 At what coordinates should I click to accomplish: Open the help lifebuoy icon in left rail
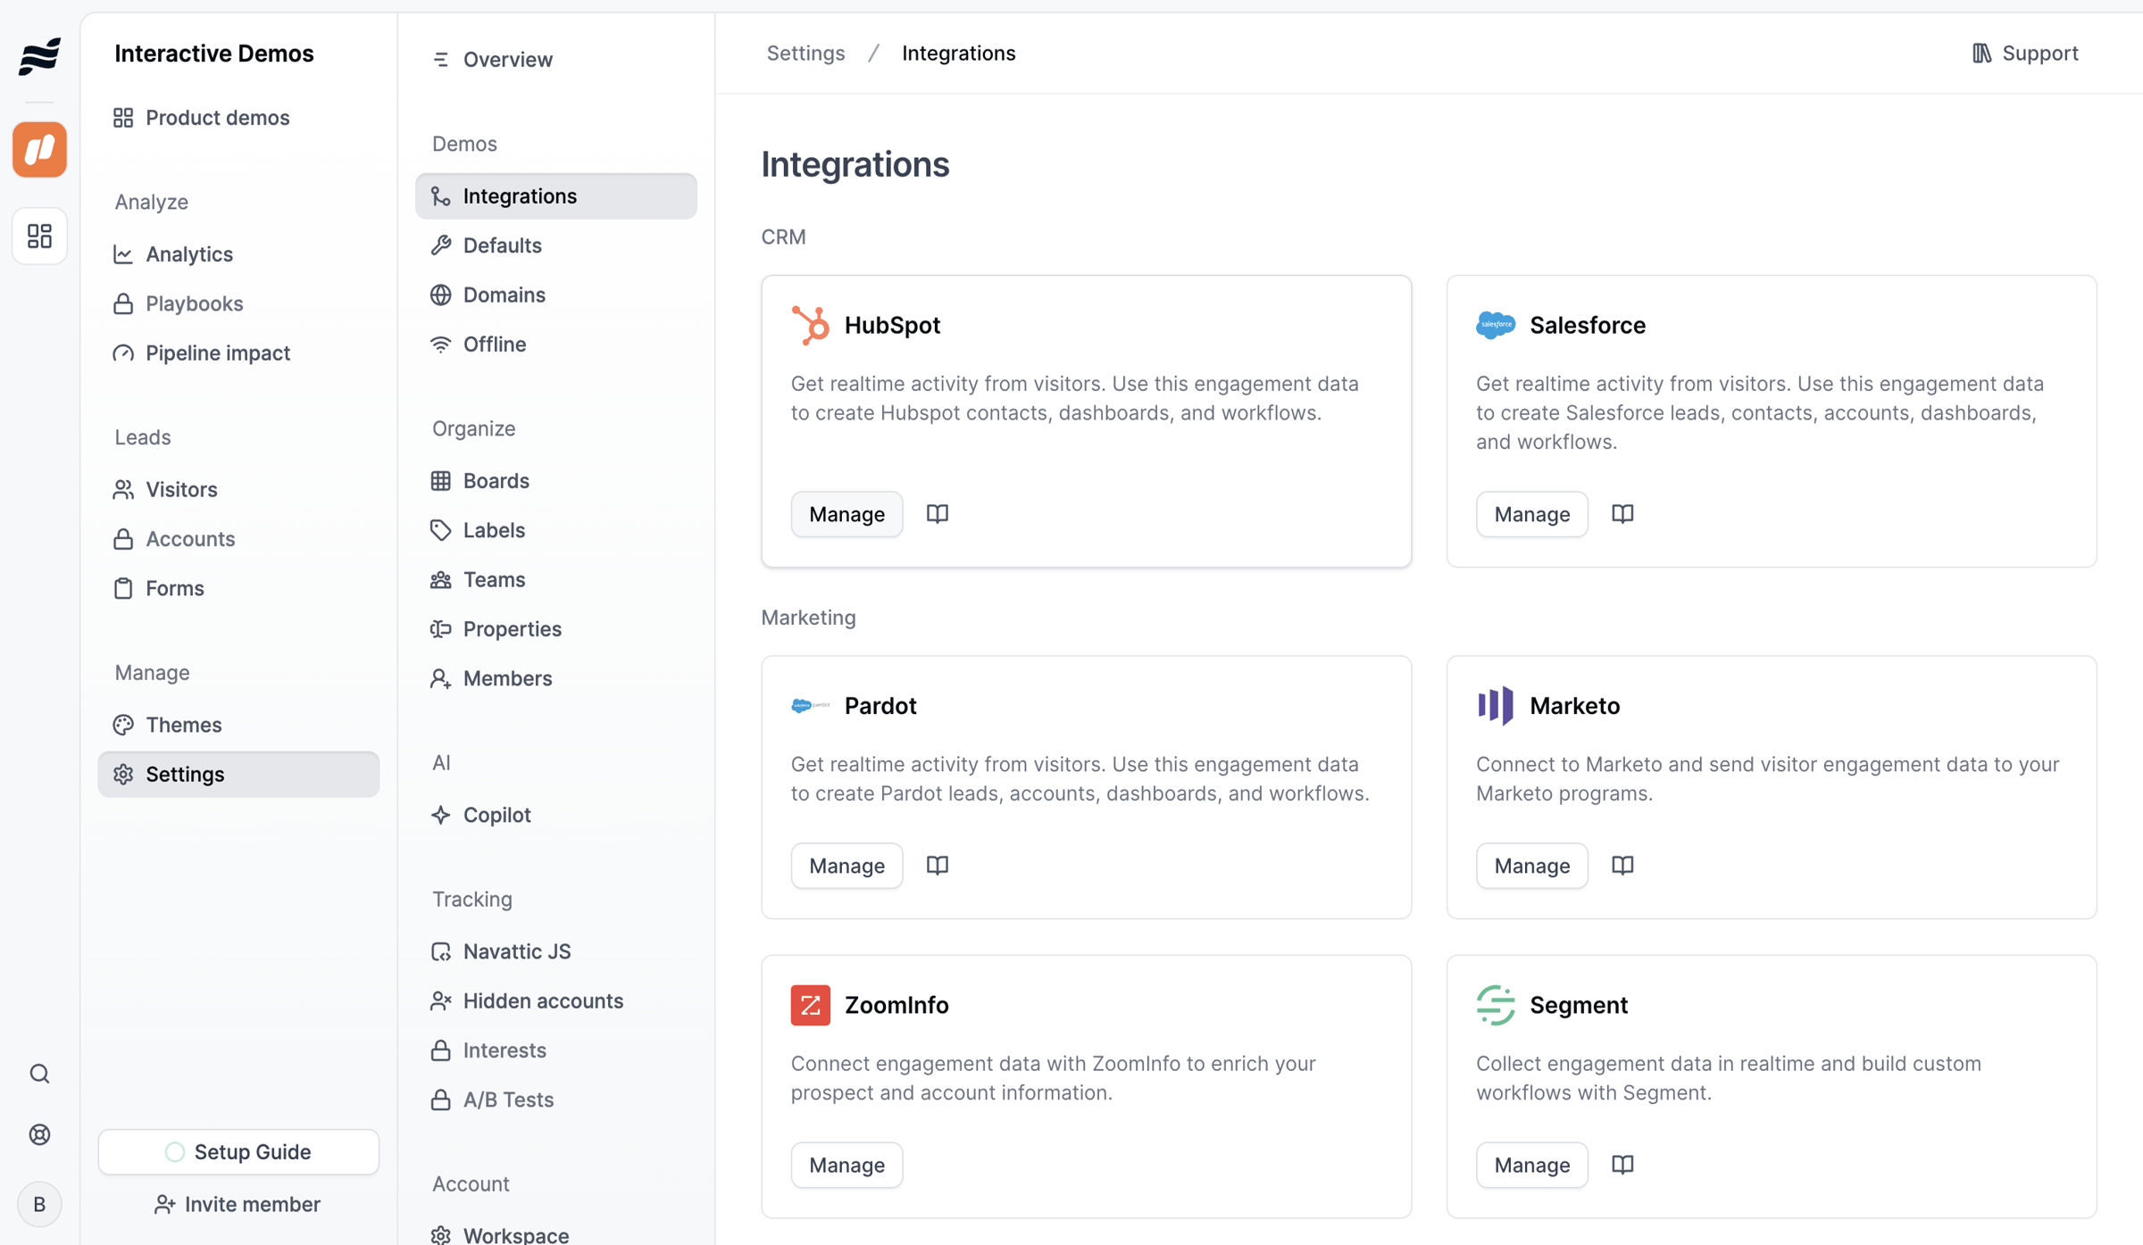[39, 1134]
